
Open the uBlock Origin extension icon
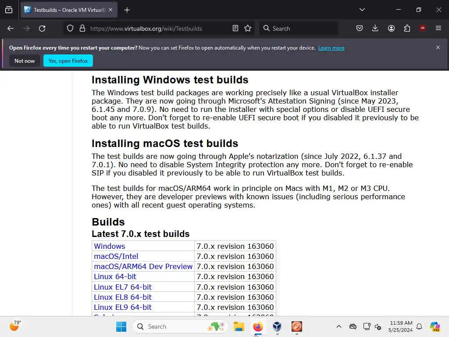coord(423,28)
